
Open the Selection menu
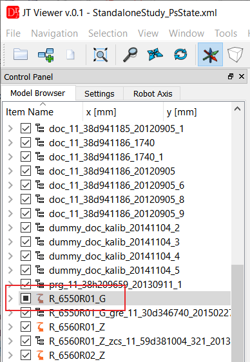(108, 33)
